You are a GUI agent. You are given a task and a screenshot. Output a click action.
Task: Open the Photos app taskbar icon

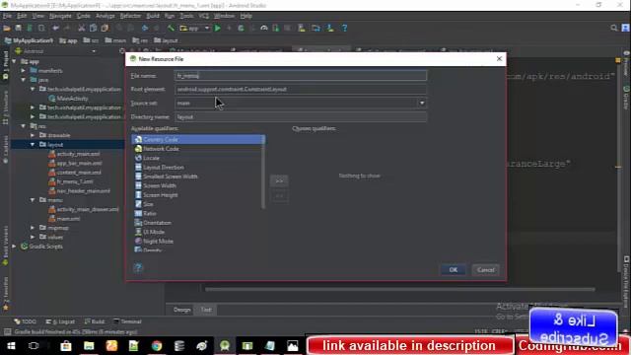[x=293, y=346]
